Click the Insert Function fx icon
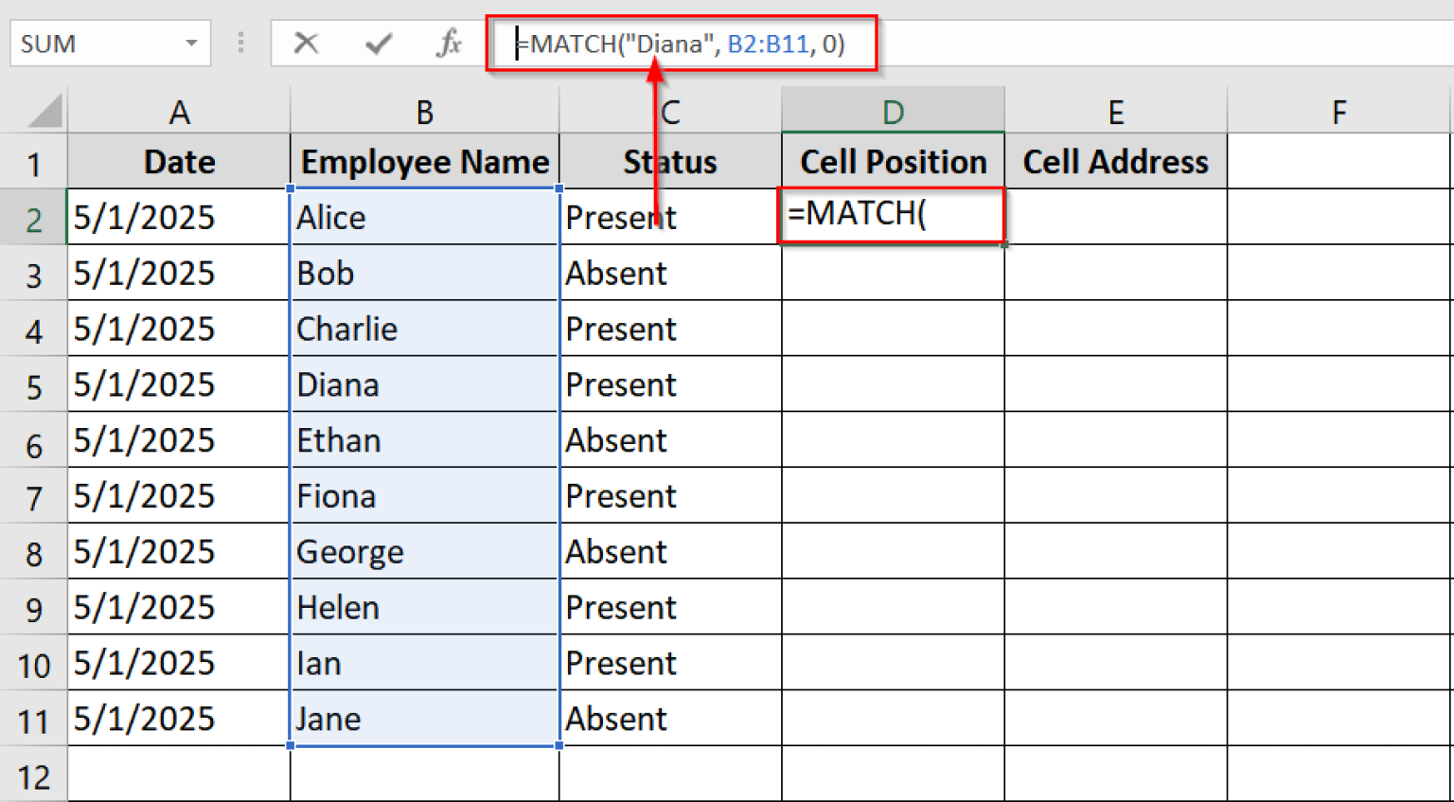The width and height of the screenshot is (1454, 802). tap(448, 43)
